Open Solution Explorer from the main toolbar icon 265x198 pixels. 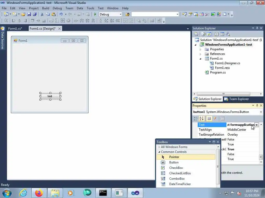point(184,14)
